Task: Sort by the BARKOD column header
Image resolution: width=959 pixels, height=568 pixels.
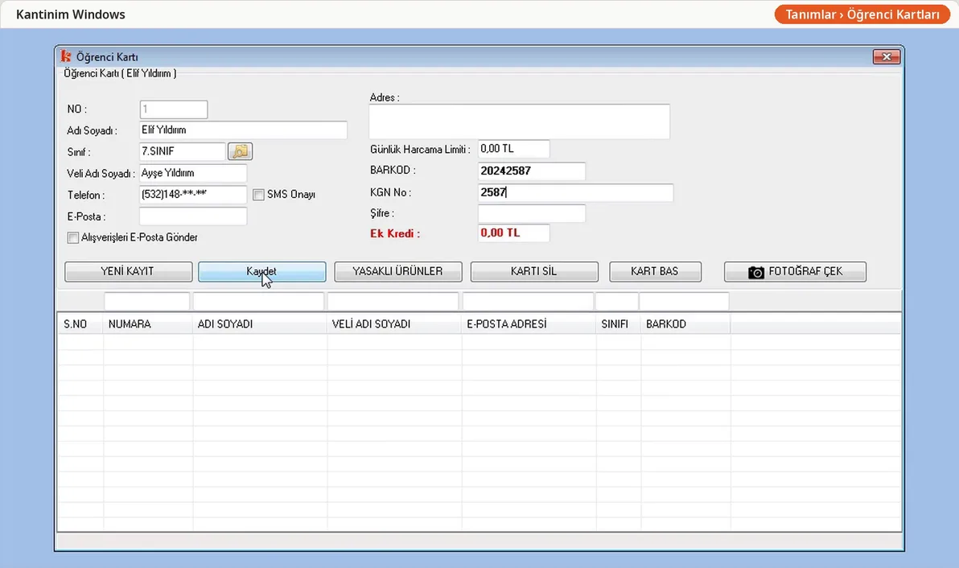Action: click(x=685, y=324)
